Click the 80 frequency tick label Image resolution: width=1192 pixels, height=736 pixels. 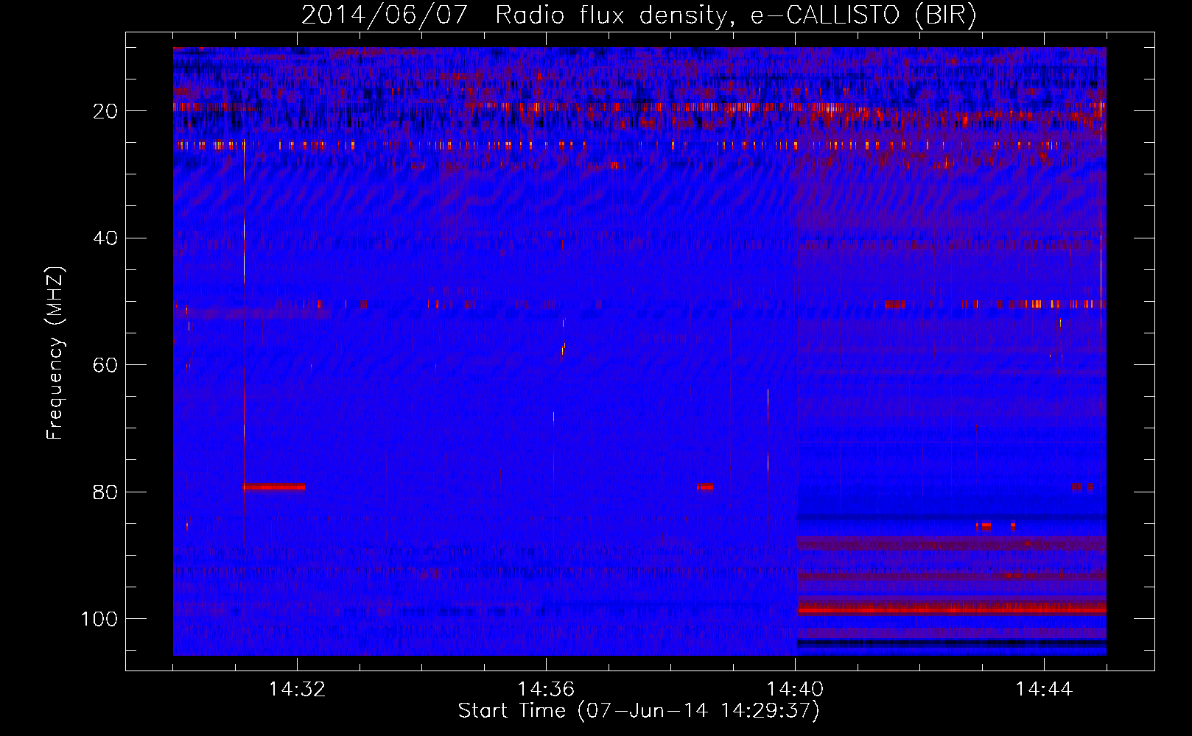tap(105, 492)
